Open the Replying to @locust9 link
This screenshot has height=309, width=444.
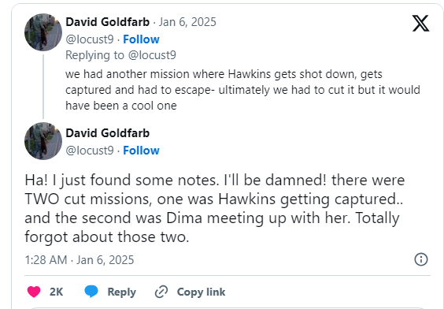tap(120, 55)
